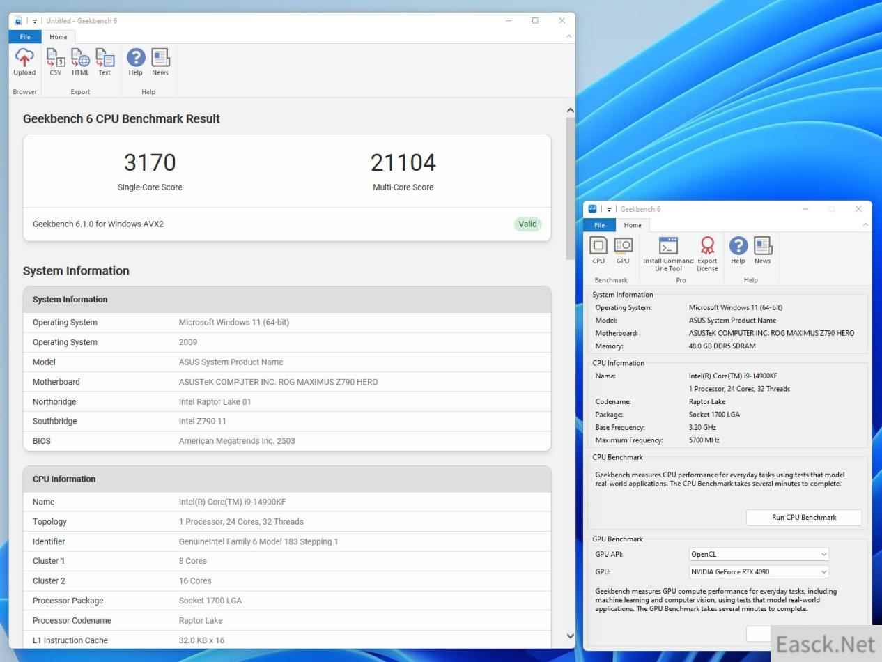Click the results page scrollbar thumb
882x662 pixels.
click(571, 190)
